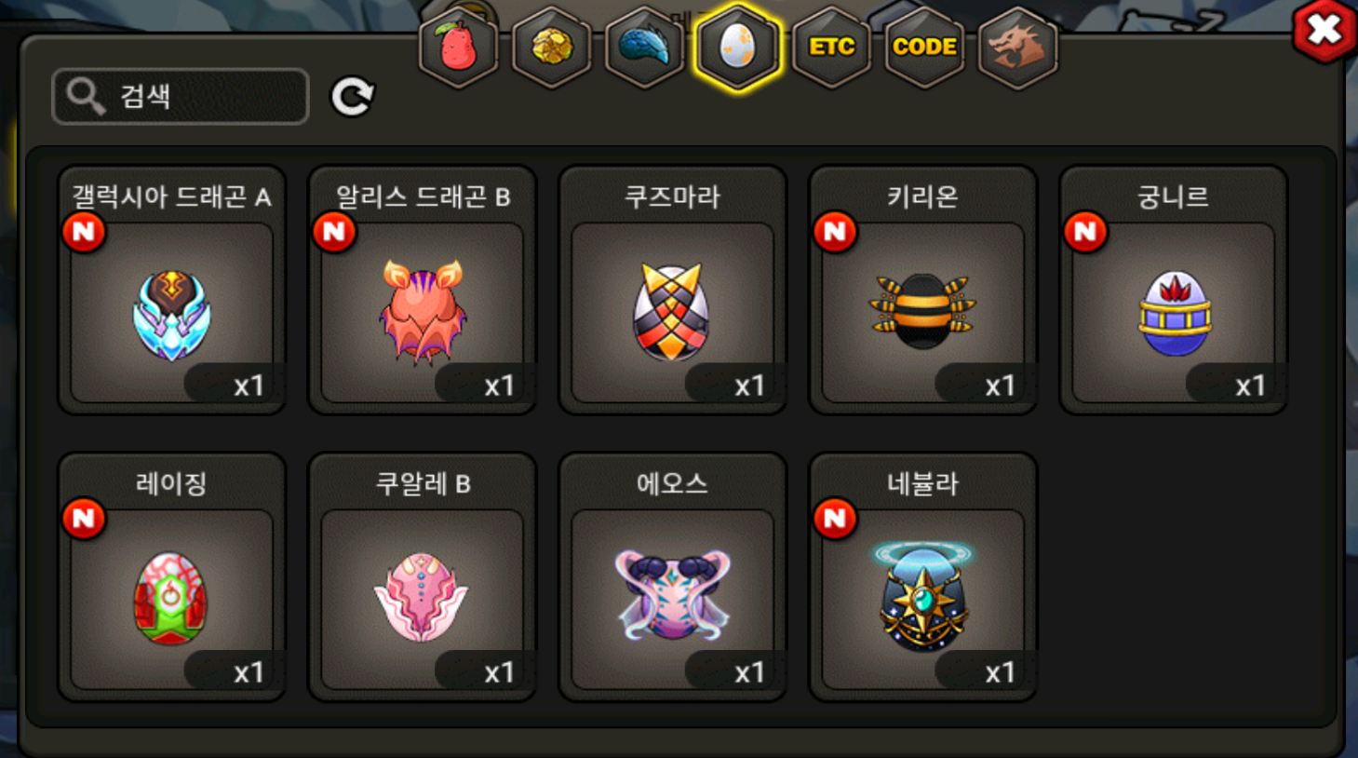Open the gold nugget category tab
The height and width of the screenshot is (758, 1358).
click(x=551, y=47)
